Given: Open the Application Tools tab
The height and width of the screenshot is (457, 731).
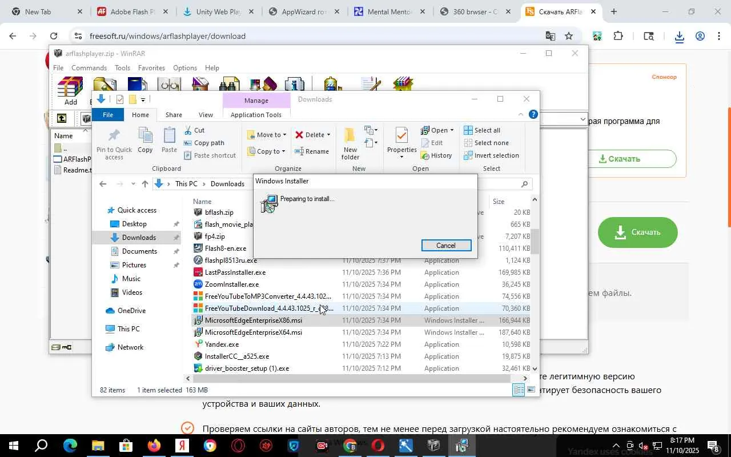Looking at the screenshot, I should coord(256,115).
